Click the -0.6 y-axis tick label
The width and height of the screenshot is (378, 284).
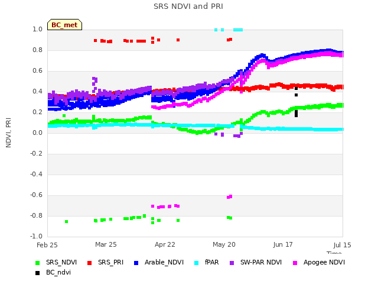[36, 195]
